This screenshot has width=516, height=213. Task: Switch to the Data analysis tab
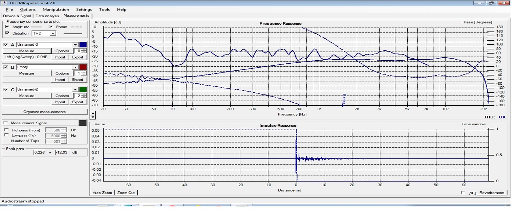pos(47,16)
